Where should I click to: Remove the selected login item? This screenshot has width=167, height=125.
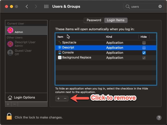pyautogui.click(x=65, y=98)
